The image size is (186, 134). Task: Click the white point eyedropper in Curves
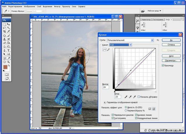click(x=135, y=97)
